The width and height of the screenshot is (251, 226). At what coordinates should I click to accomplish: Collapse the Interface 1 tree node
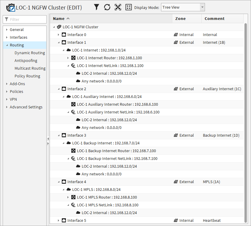click(59, 42)
